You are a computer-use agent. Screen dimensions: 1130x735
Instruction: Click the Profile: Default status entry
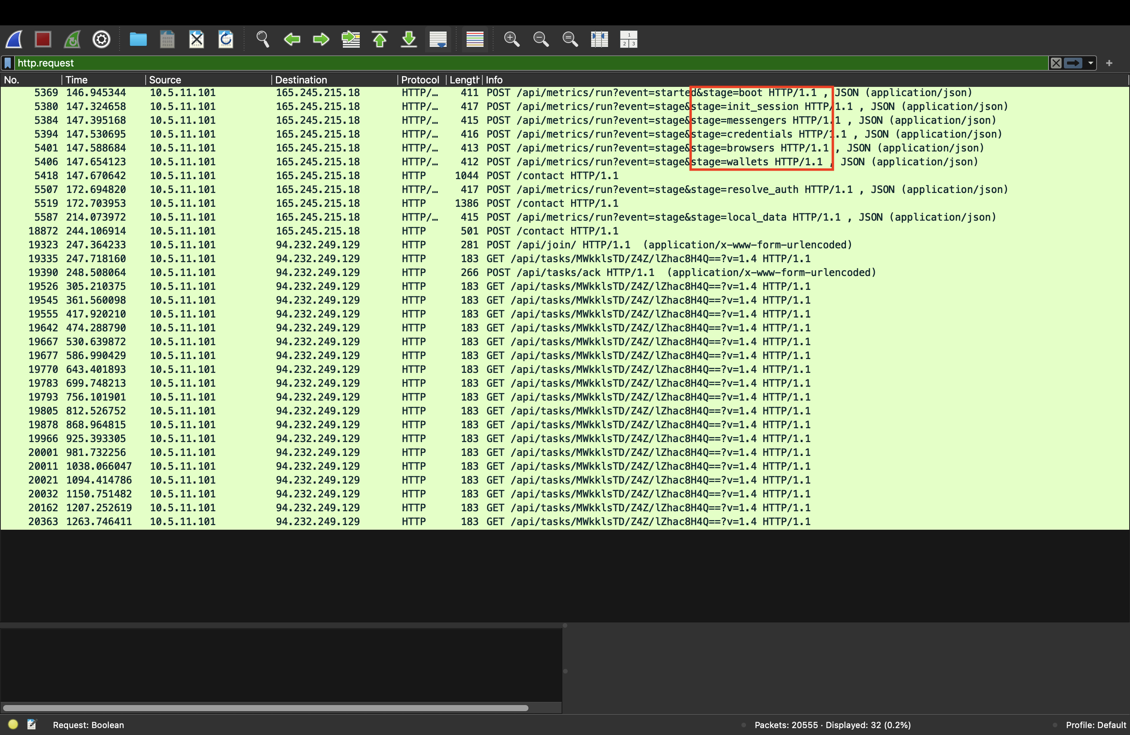(x=1096, y=725)
